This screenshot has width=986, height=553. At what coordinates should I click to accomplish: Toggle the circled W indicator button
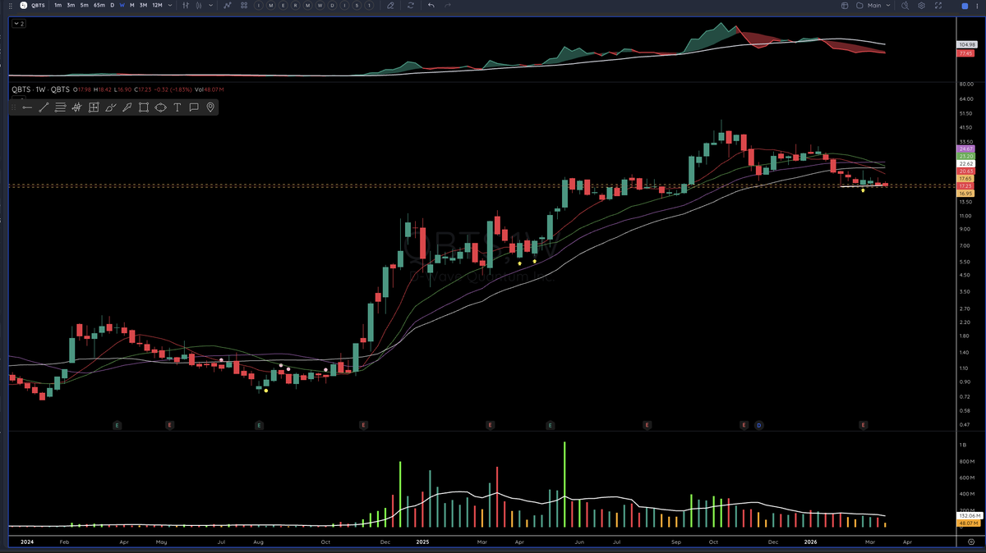point(320,6)
